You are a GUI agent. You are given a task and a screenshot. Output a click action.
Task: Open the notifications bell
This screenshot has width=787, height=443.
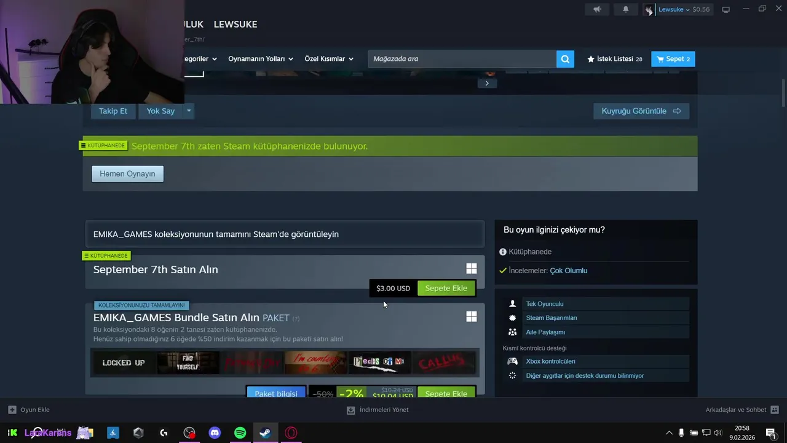tap(626, 9)
